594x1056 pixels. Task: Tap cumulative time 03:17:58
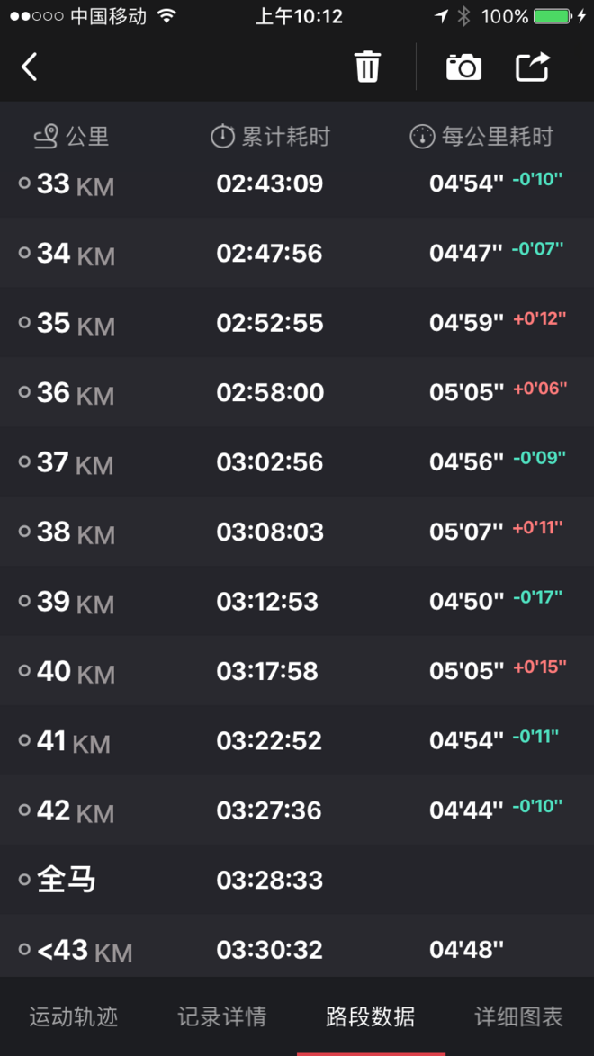point(267,671)
